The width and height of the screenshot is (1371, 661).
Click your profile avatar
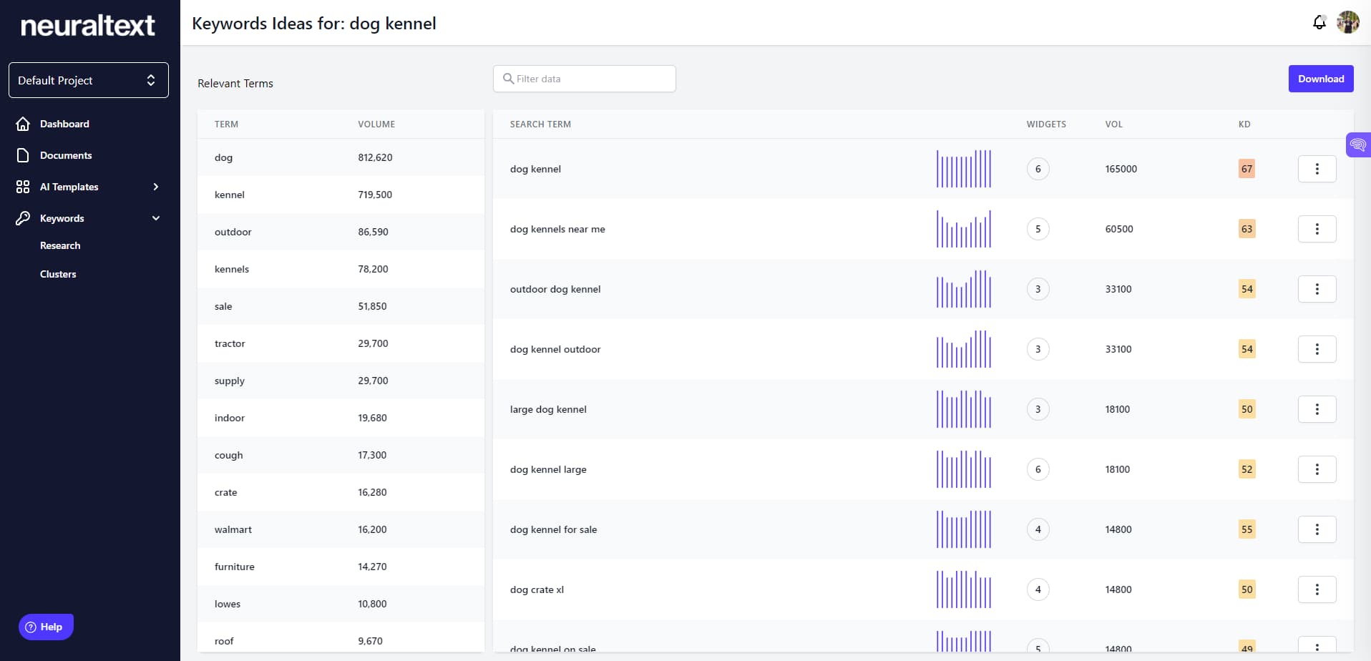click(1349, 22)
